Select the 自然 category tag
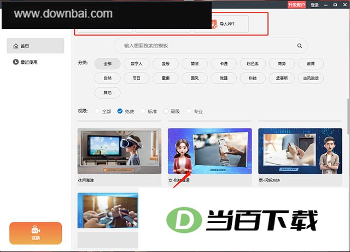The width and height of the screenshot is (350, 252). (107, 78)
